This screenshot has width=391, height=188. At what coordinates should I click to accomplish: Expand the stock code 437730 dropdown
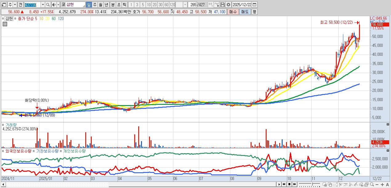click(x=43, y=5)
